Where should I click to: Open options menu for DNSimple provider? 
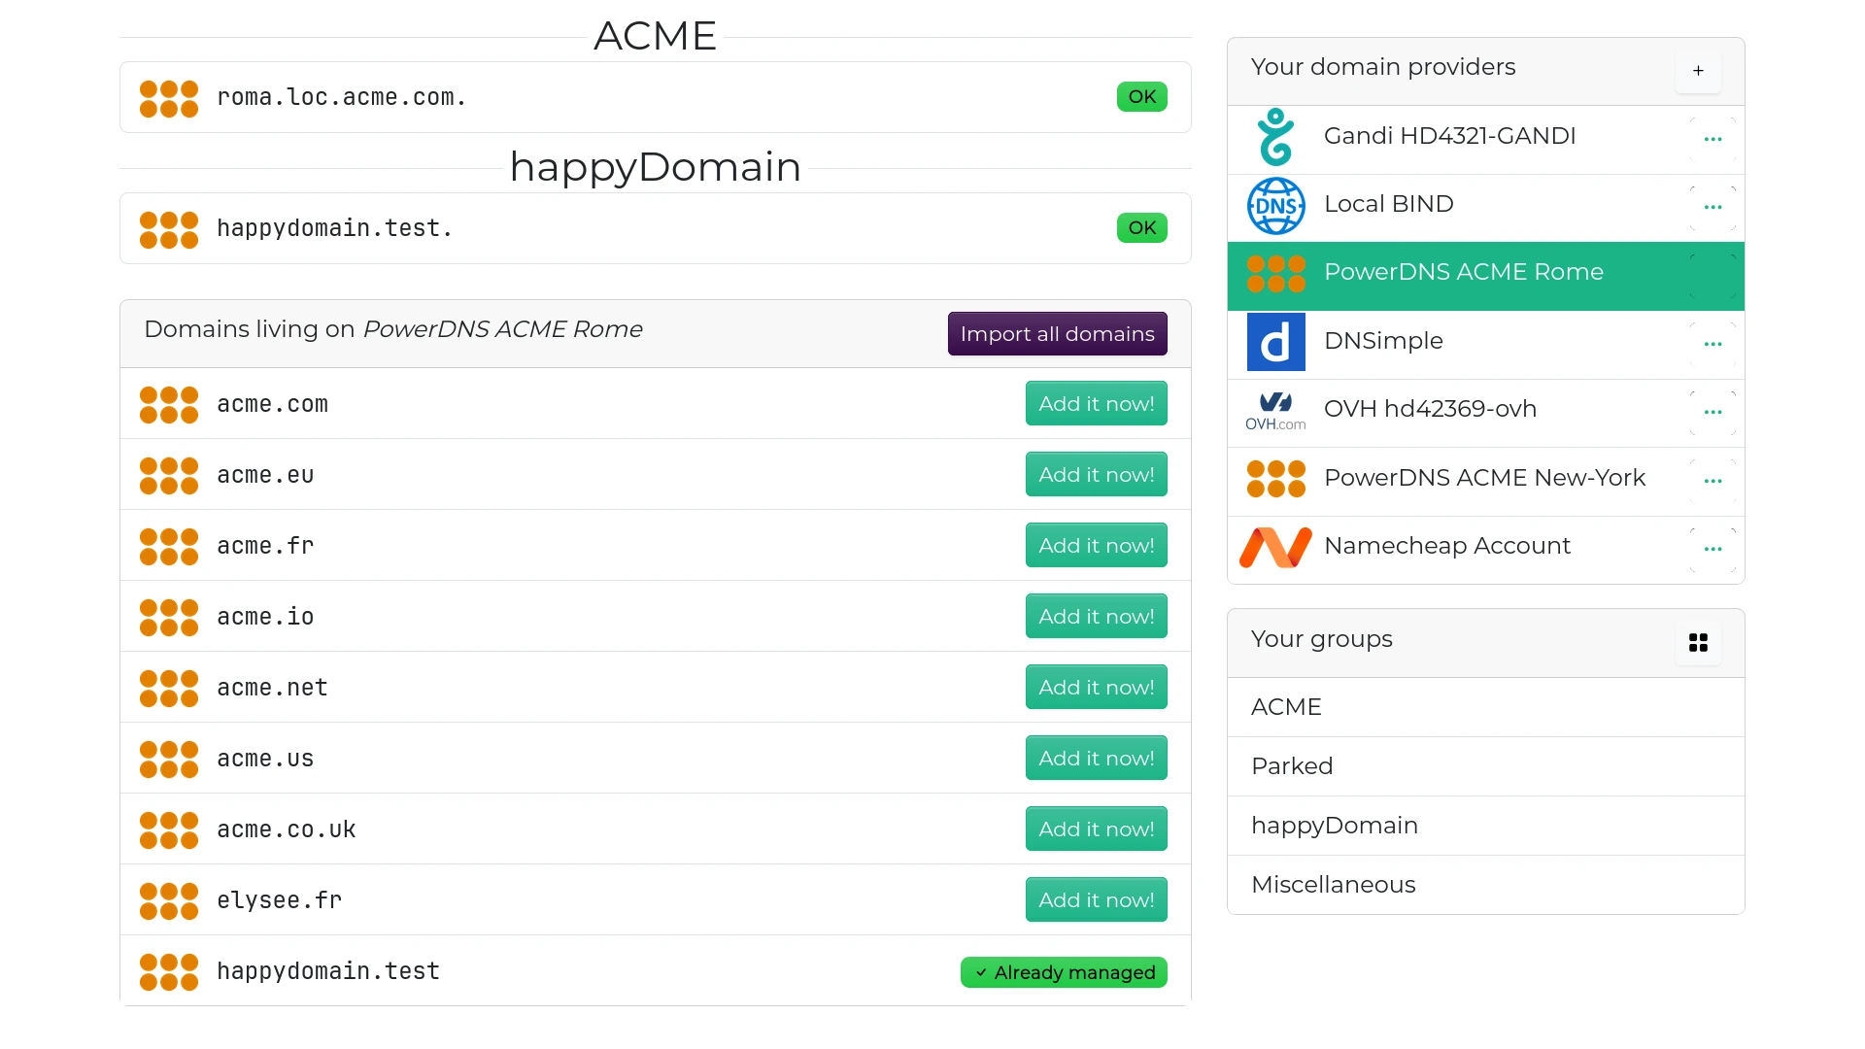1712,345
